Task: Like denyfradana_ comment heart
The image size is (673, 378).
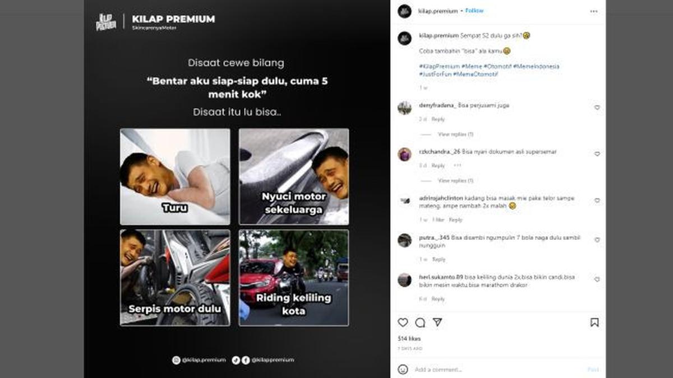Action: point(597,108)
